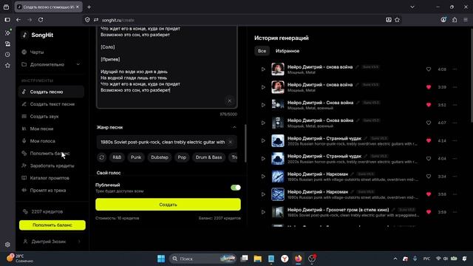Open Чарты in the sidebar
Viewport: 473px width, 266px height.
coord(37,52)
